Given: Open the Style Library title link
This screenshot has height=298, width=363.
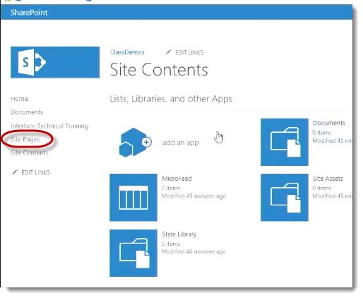Looking at the screenshot, I should (179, 234).
